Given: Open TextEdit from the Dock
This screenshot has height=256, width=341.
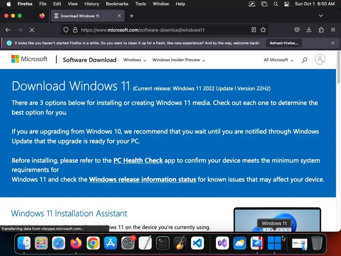Looking at the screenshot, I should point(145,243).
